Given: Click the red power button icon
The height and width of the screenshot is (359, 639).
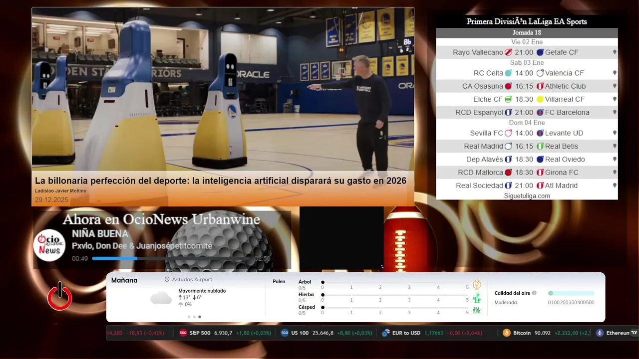Looking at the screenshot, I should 60,297.
